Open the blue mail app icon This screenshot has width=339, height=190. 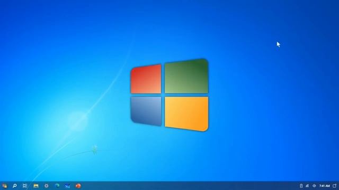tap(67, 186)
